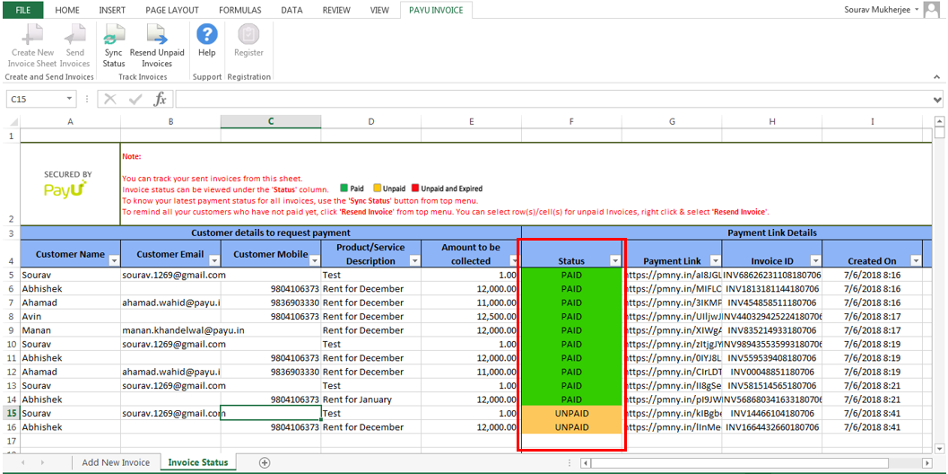948x474 pixels.
Task: Click invoice ID INV454858511180706
Action: tap(772, 303)
